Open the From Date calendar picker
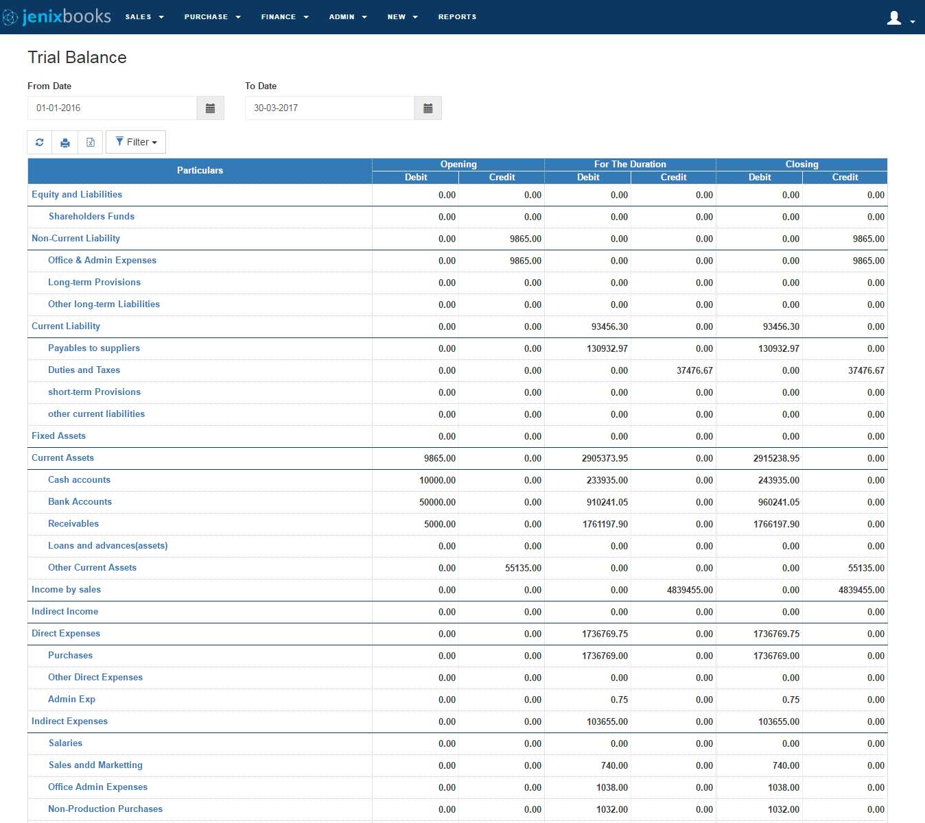This screenshot has height=823, width=925. click(211, 108)
